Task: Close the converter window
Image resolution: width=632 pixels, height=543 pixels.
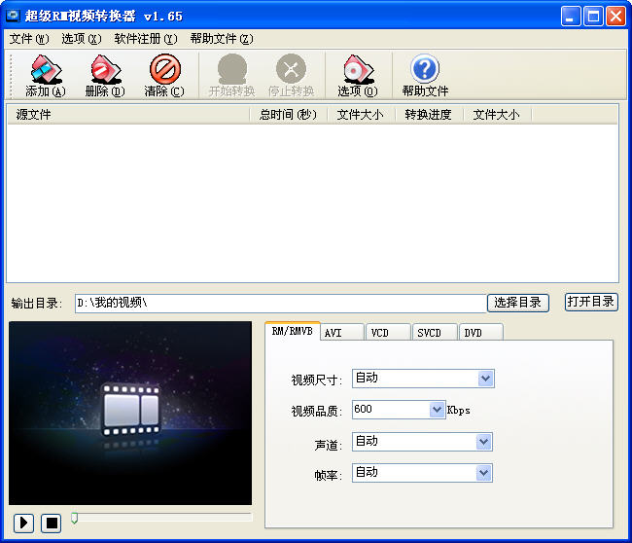Action: tap(615, 17)
